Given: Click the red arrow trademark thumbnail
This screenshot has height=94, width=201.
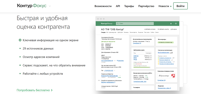Looking at the screenshot, I should click(x=173, y=76).
